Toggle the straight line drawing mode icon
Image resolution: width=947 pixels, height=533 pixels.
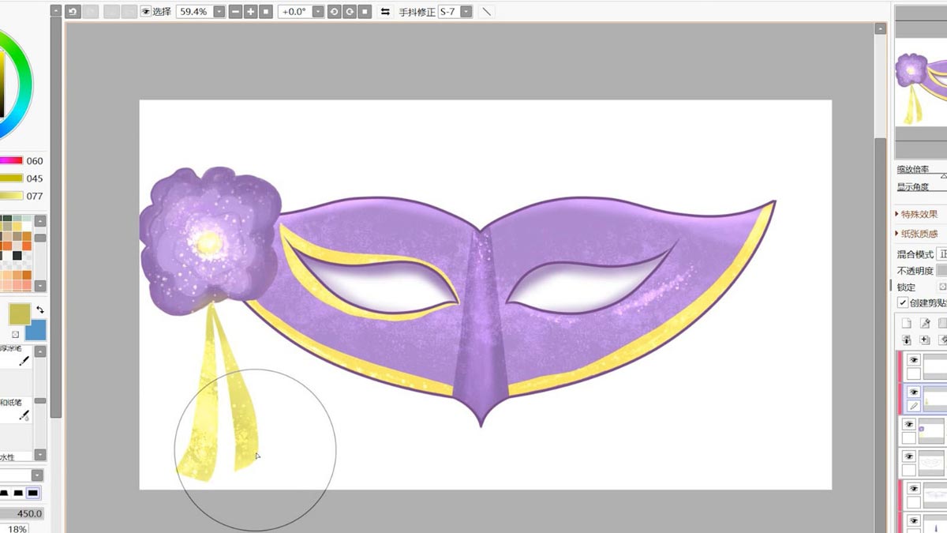(486, 12)
